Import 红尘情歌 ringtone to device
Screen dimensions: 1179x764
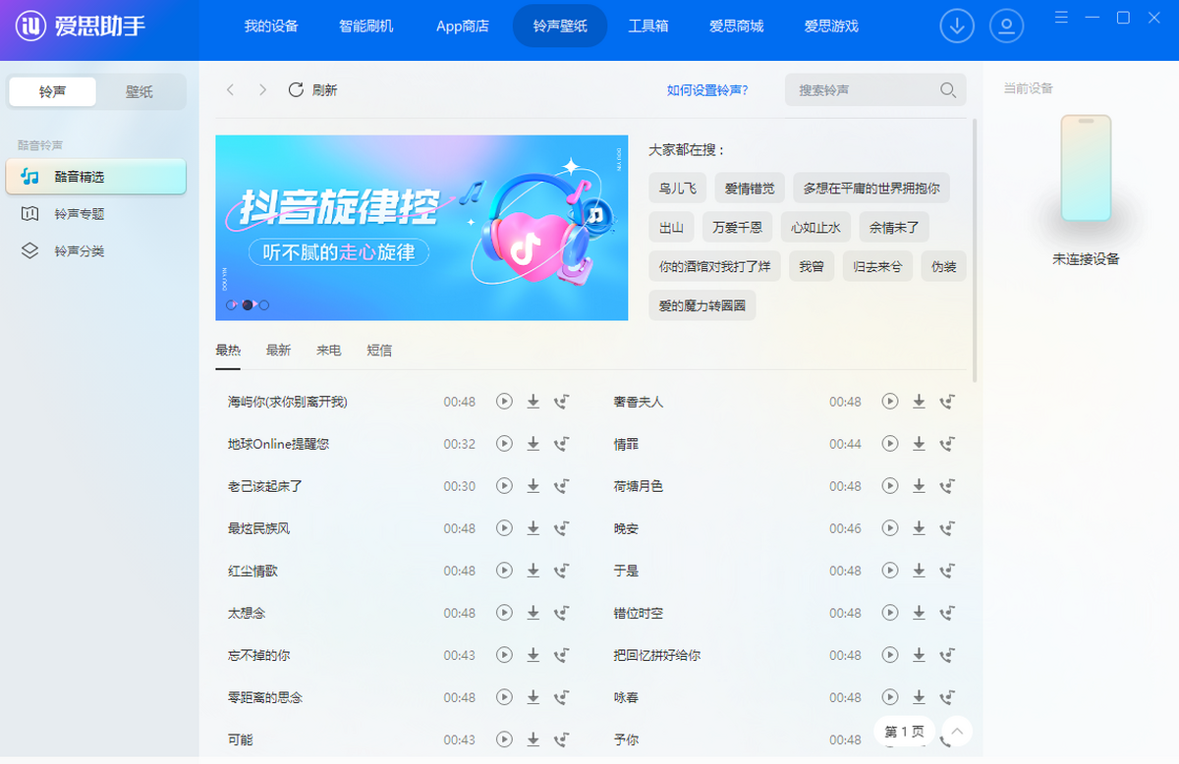point(562,571)
